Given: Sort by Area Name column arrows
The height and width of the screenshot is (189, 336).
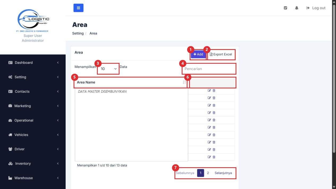Looking at the screenshot, I should coord(184,82).
